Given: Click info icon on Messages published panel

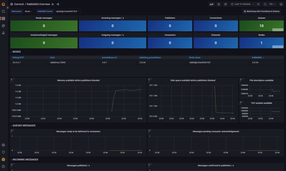Looking at the screenshot, I should pos(12,165).
